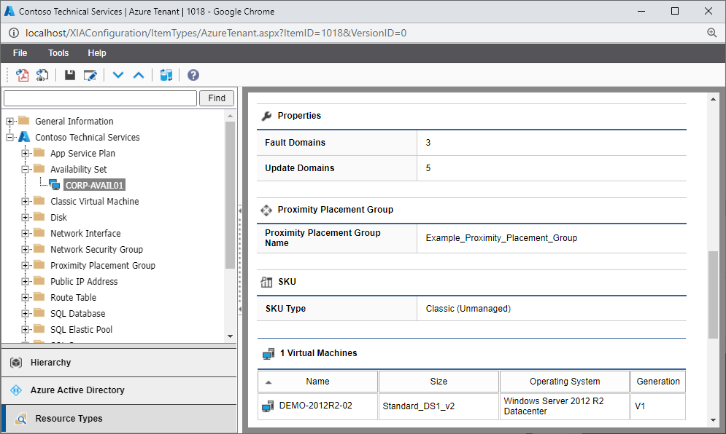Click the site information icon in address bar
This screenshot has height=434, width=726.
[x=14, y=33]
